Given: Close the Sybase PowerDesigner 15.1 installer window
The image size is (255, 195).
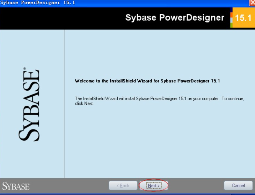Looking at the screenshot, I should [252, 3].
